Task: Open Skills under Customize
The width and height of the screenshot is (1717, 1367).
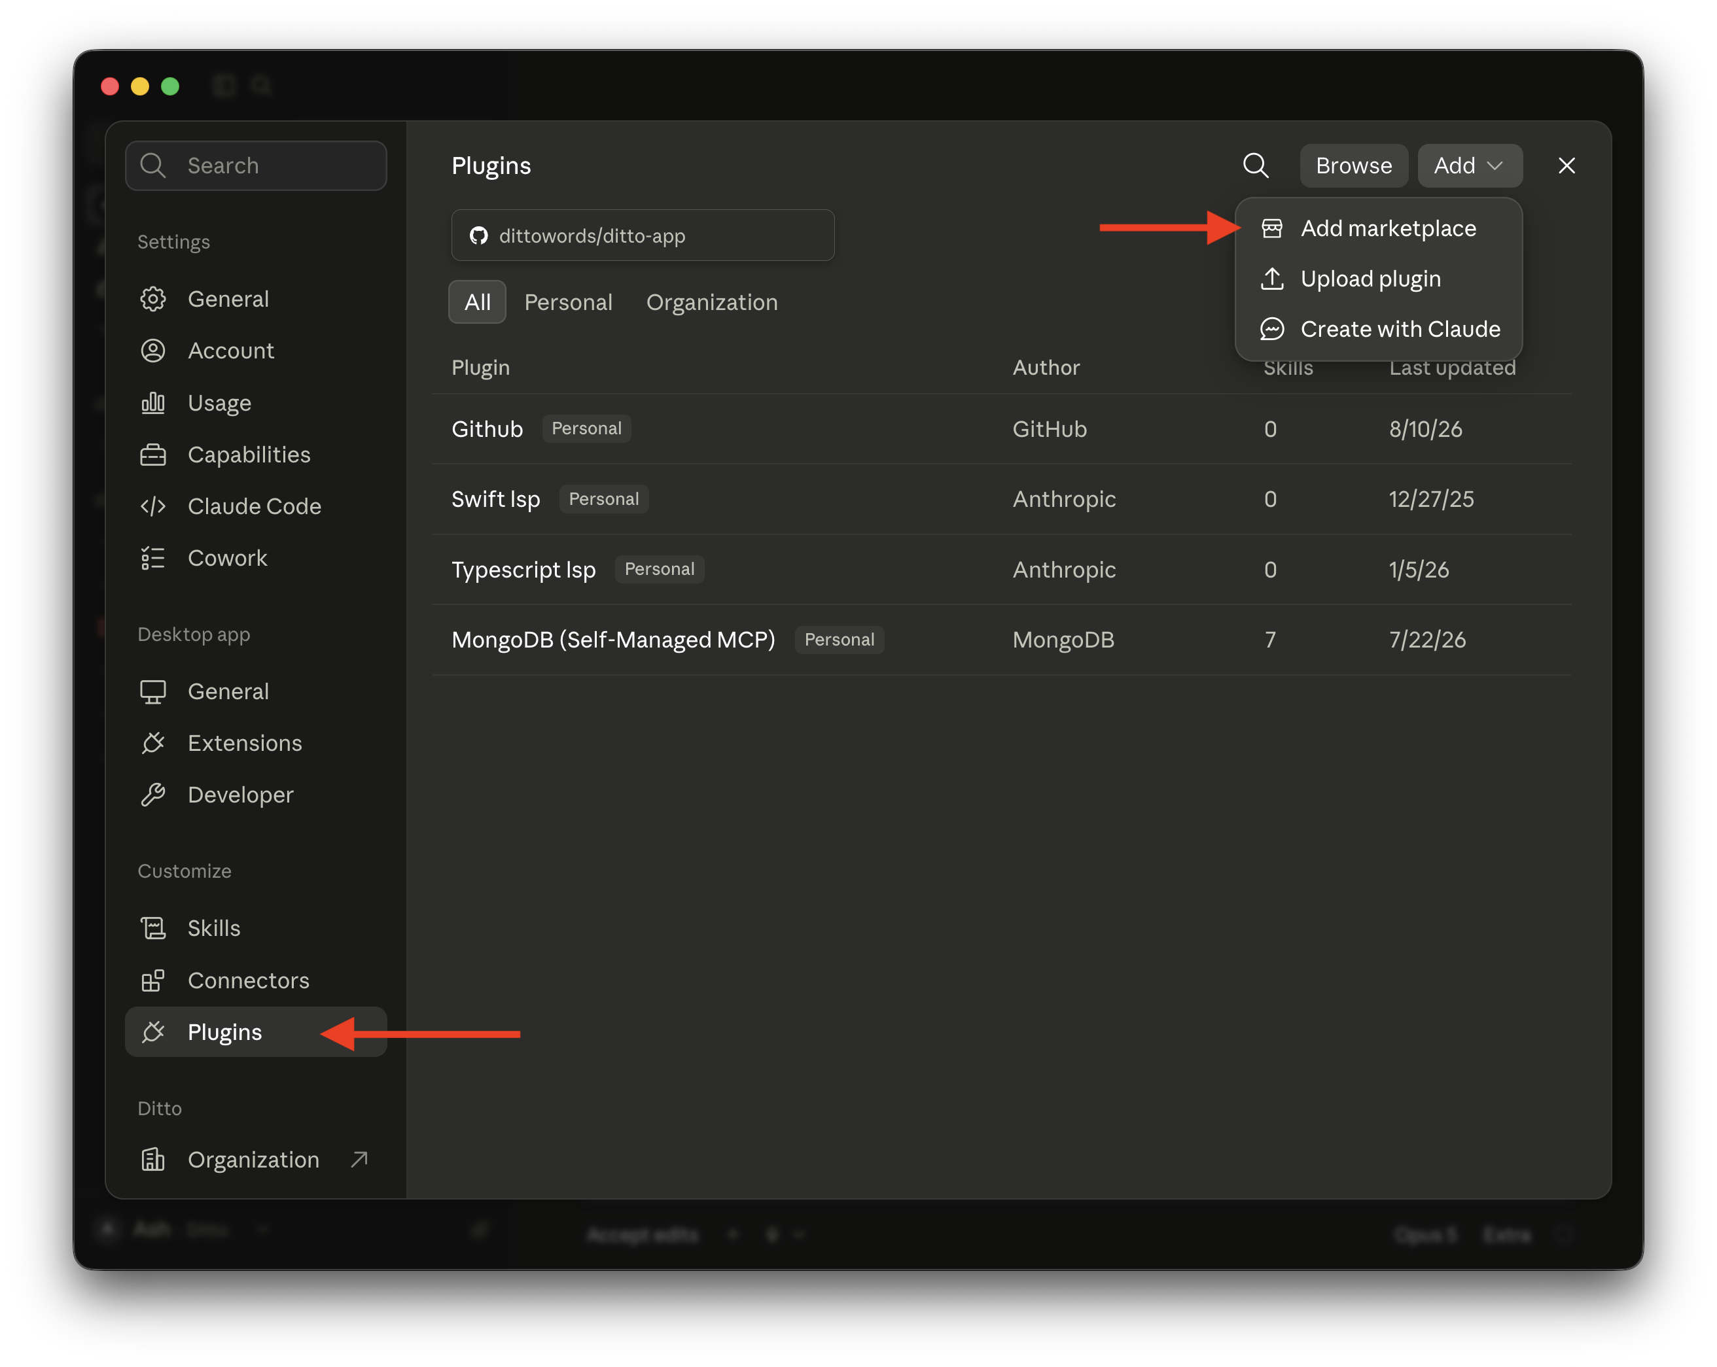Action: 256,928
